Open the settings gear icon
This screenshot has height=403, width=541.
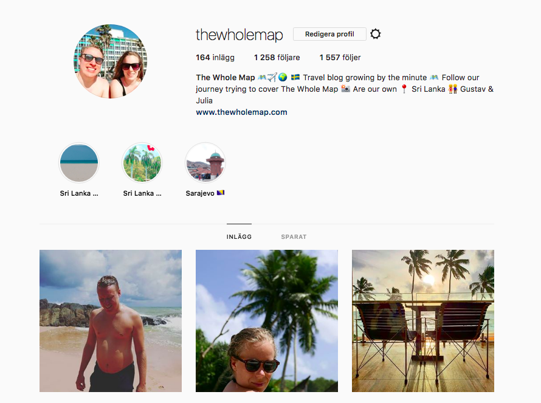(376, 34)
